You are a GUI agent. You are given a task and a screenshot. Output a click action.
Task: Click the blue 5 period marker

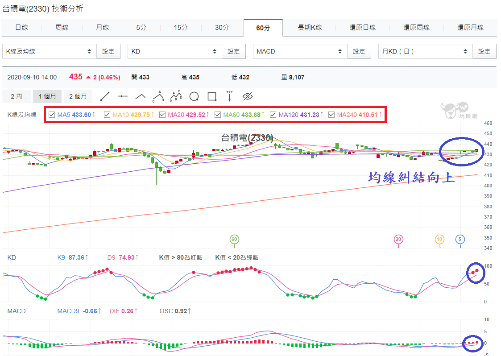[x=460, y=240]
